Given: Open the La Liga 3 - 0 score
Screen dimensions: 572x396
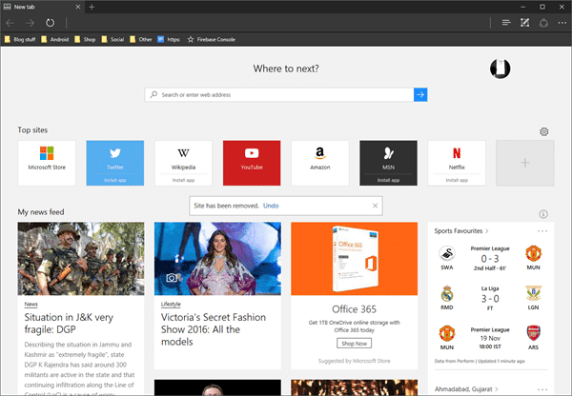Looking at the screenshot, I should [490, 299].
